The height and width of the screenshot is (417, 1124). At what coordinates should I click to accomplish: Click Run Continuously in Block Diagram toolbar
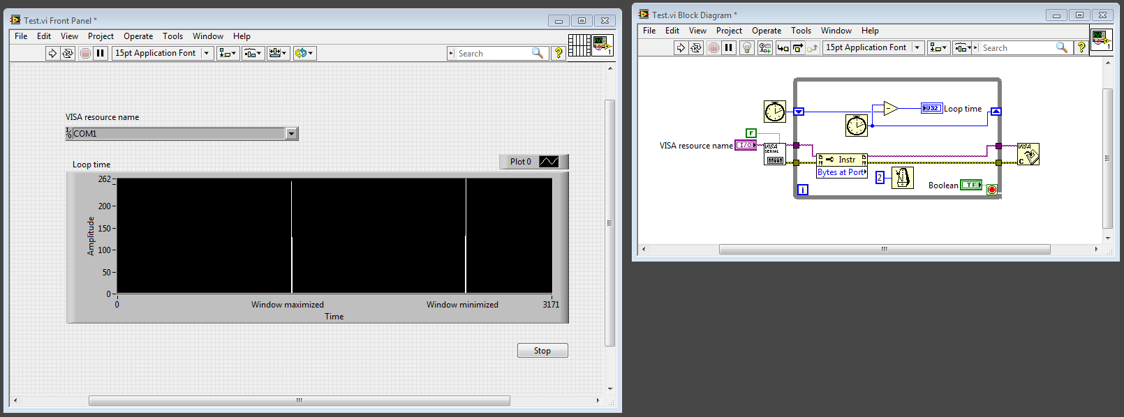(x=696, y=47)
